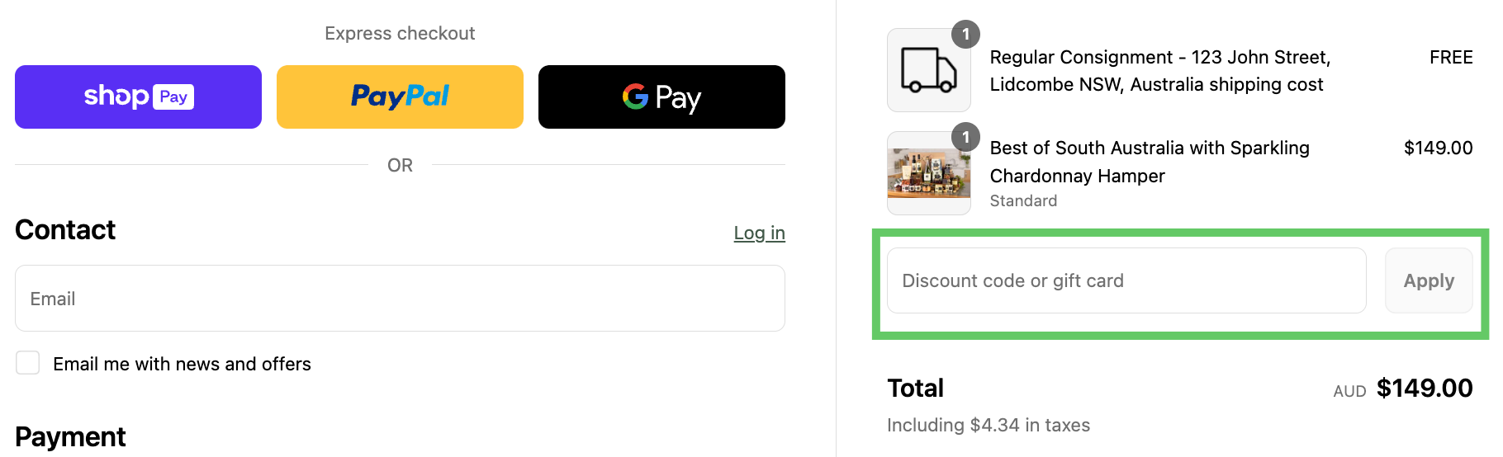The width and height of the screenshot is (1503, 457).
Task: Click the delivery truck shipping icon
Action: coord(929,70)
